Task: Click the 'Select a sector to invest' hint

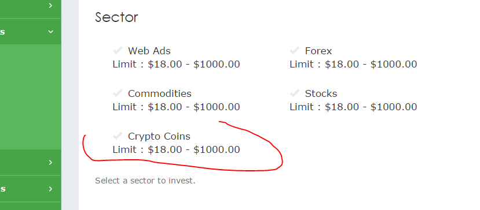Action: [145, 181]
